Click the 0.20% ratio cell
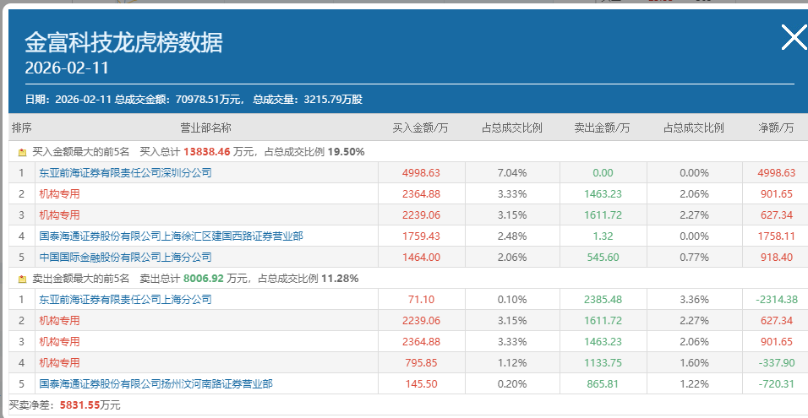Screen dimensions: 808x418 511,384
